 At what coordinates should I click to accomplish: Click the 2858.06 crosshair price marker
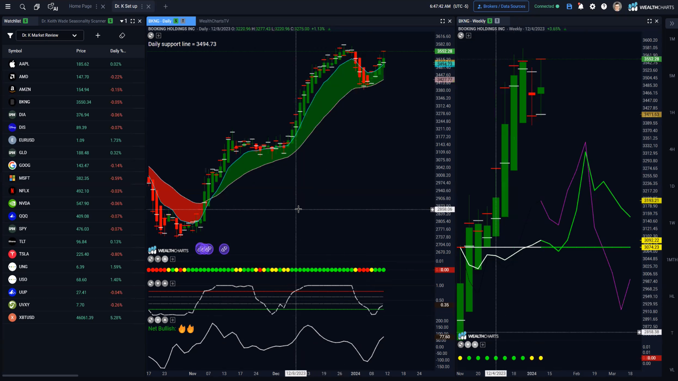[x=445, y=210]
